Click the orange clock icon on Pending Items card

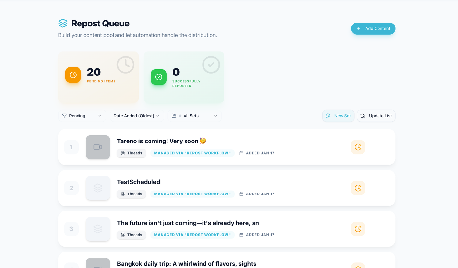click(x=73, y=75)
